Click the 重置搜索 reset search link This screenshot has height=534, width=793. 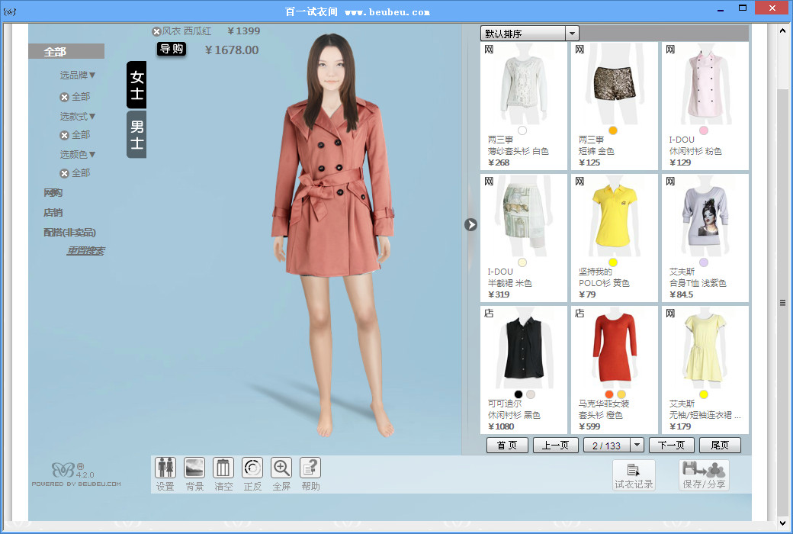[85, 251]
